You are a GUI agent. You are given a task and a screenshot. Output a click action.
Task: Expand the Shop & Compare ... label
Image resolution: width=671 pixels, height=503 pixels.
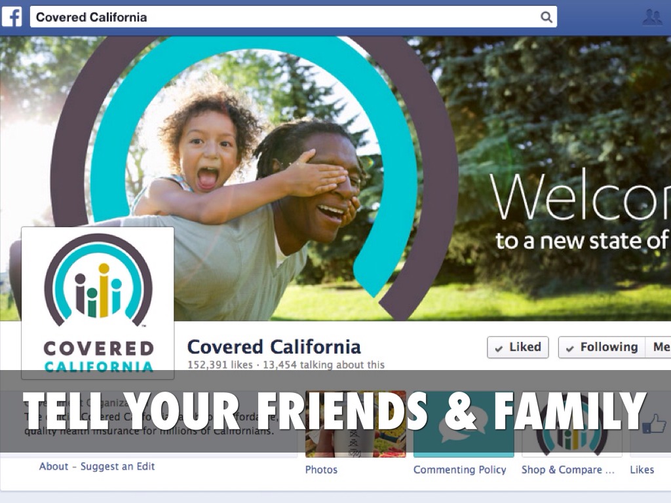[x=568, y=470]
